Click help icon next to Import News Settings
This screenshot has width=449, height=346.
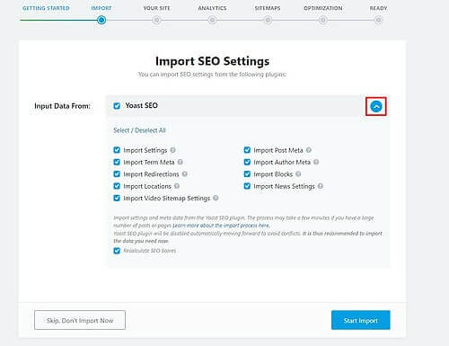click(x=321, y=186)
